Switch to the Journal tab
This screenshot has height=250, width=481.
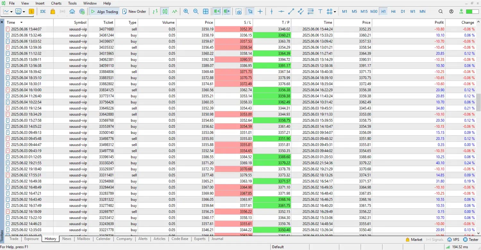coord(217,239)
